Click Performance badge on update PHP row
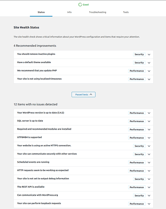Viewport: 166px width, 209px height. 137,71
